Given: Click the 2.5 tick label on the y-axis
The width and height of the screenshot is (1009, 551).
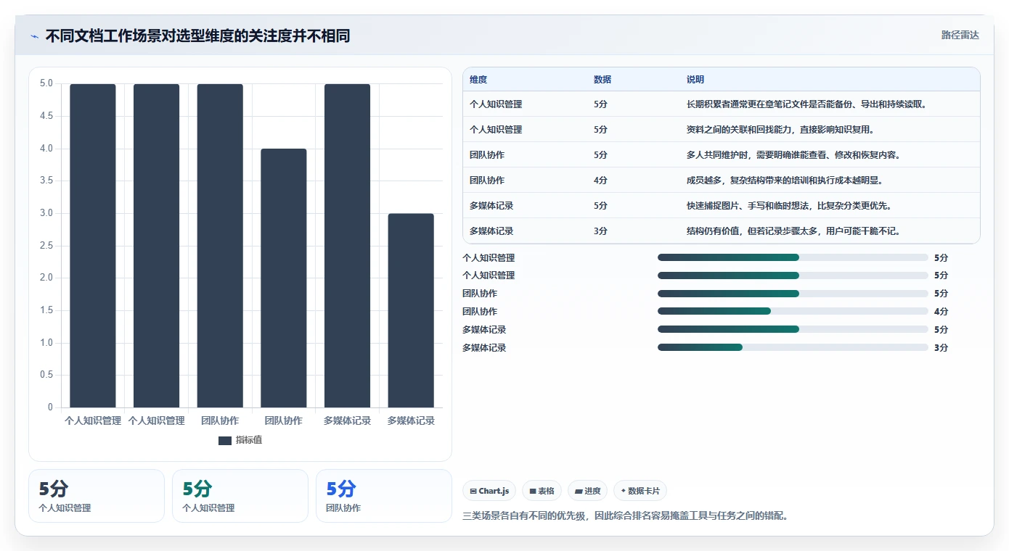Looking at the screenshot, I should pos(46,245).
